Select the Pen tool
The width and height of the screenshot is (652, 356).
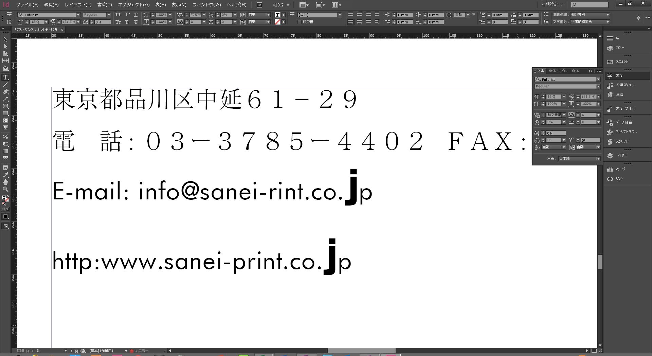pyautogui.click(x=5, y=92)
